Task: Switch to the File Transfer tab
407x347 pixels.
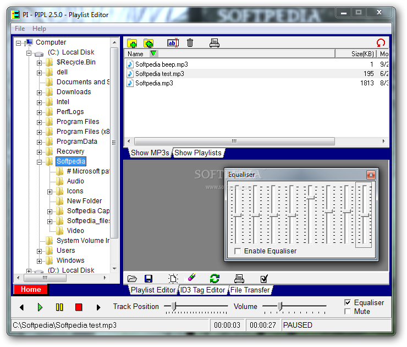Action: pyautogui.click(x=250, y=290)
